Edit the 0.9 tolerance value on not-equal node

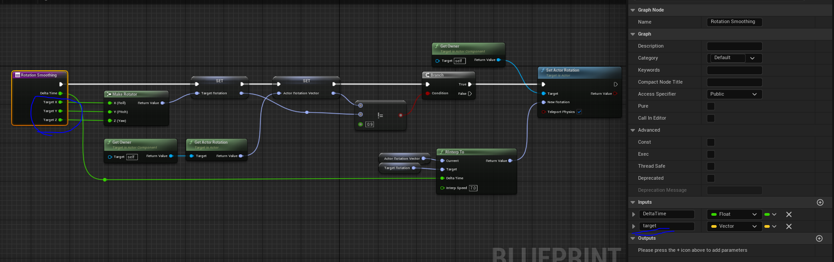(369, 125)
